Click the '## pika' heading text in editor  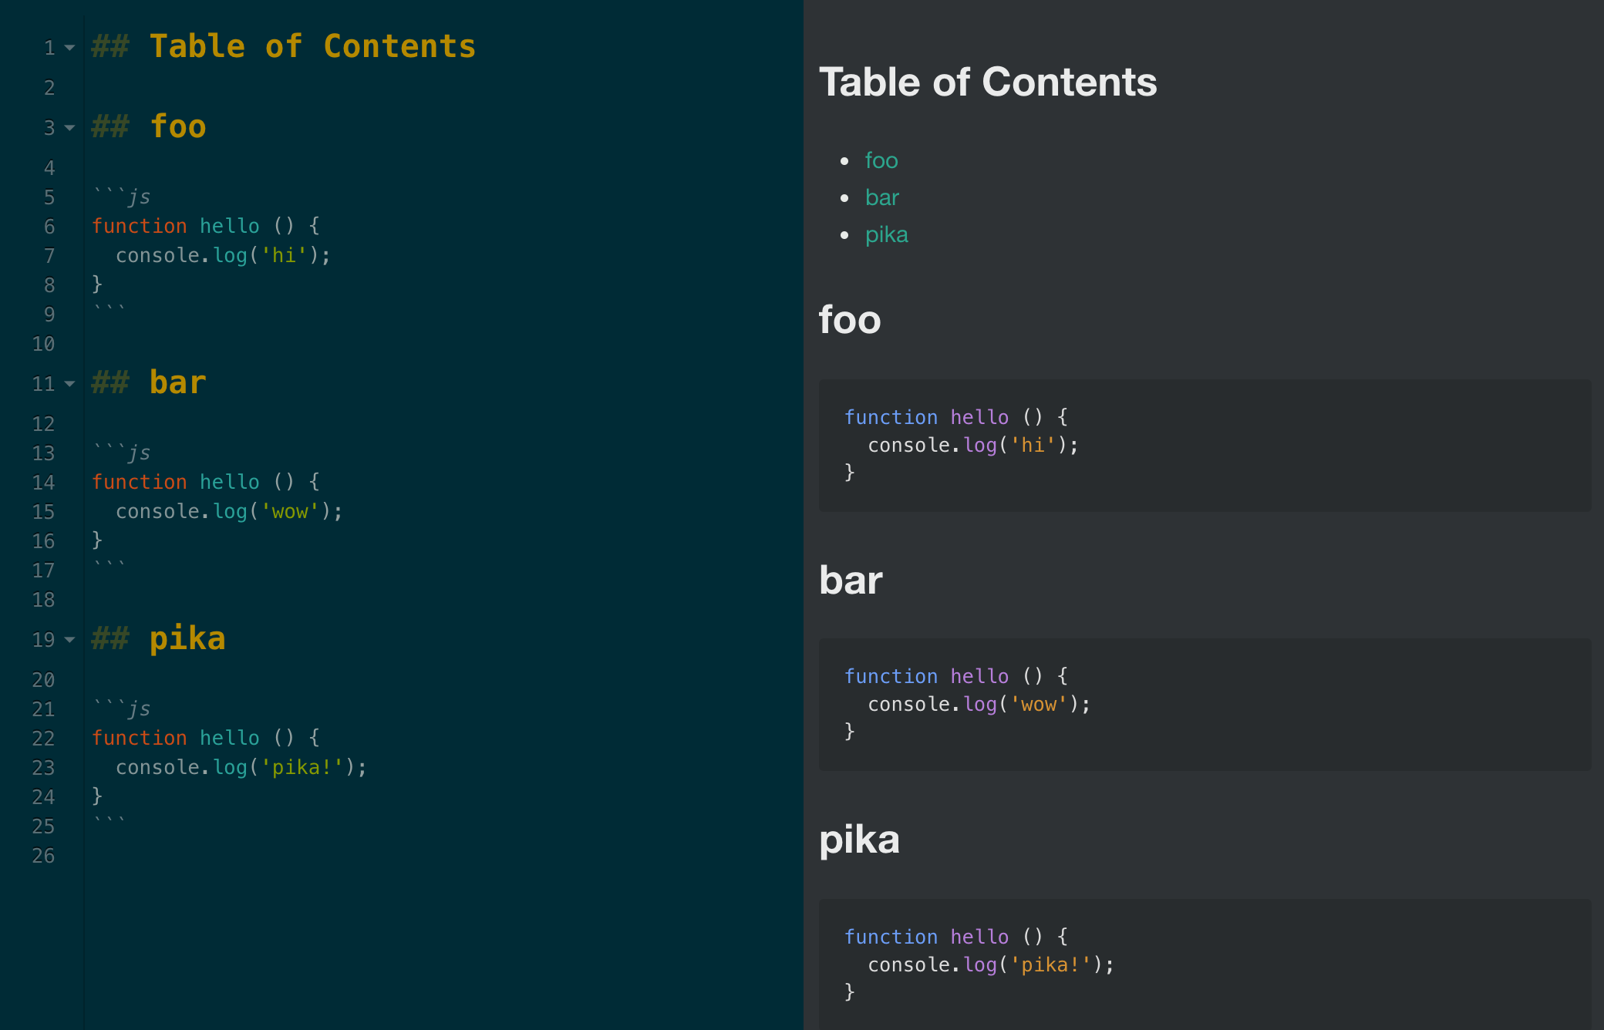pos(187,638)
